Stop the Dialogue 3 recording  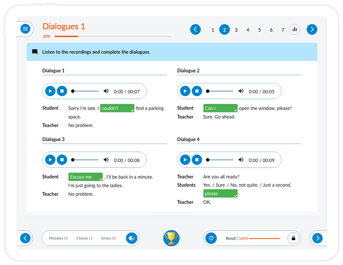62,160
